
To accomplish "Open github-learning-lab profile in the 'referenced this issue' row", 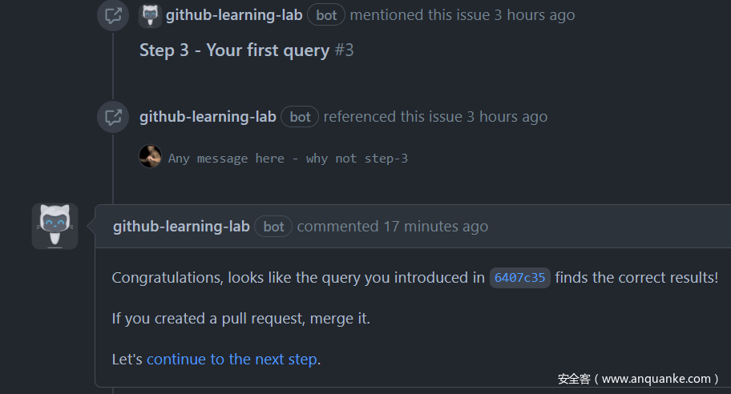I will (208, 117).
